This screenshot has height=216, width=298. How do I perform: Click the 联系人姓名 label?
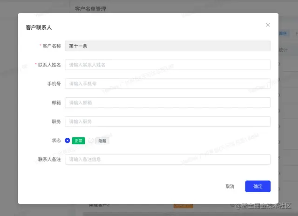(49, 65)
